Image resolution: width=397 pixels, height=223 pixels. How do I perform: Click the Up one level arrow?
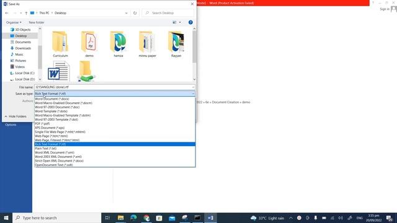tap(26, 13)
